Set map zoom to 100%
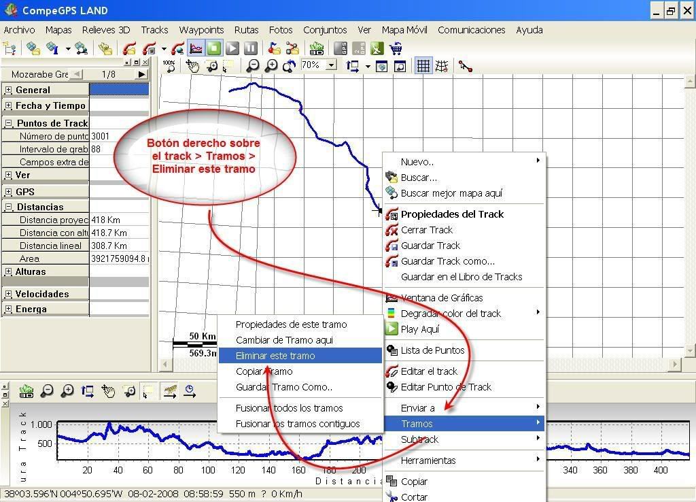 click(x=169, y=66)
